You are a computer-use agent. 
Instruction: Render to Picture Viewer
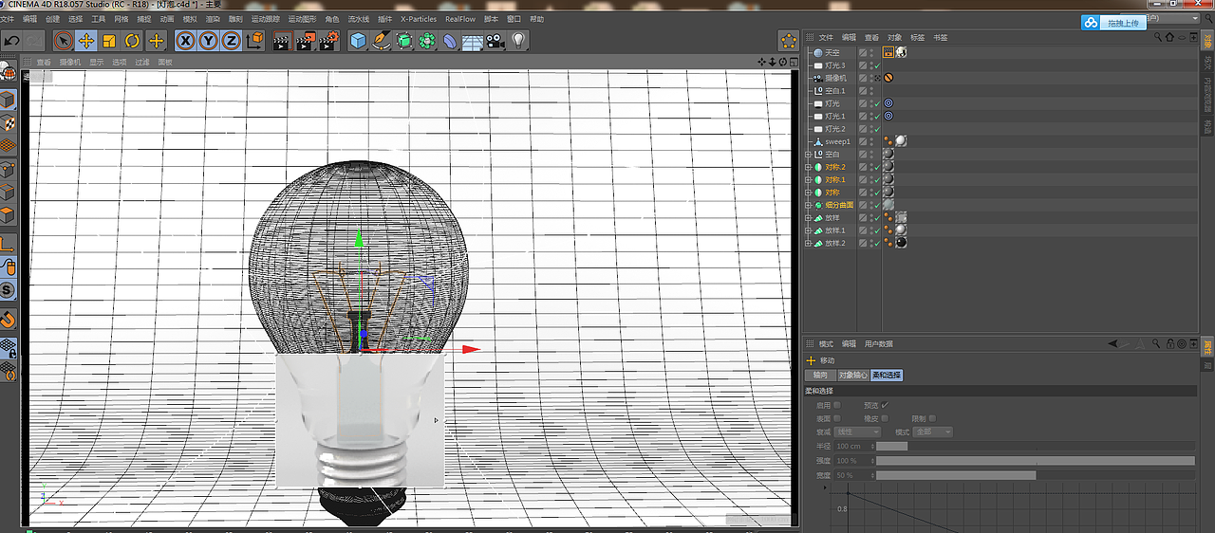306,41
